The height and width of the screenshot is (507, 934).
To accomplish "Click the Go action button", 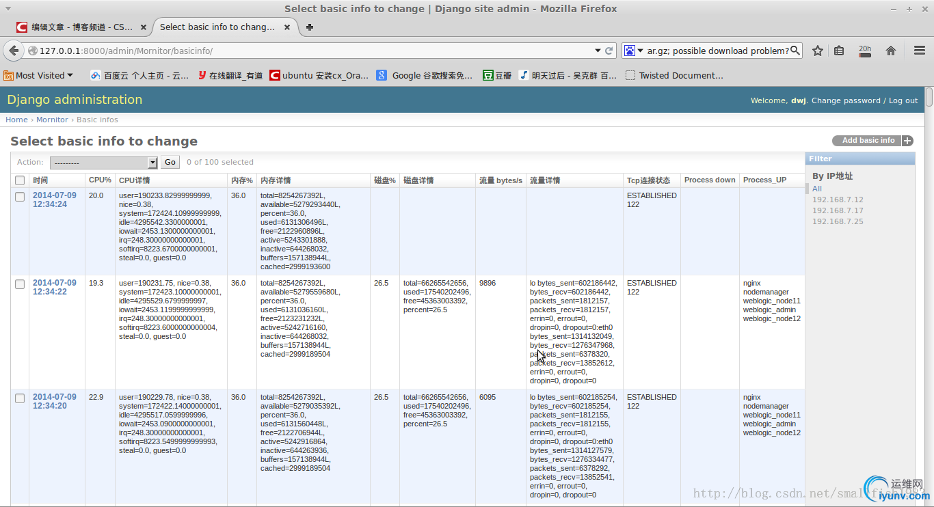I will (x=170, y=163).
